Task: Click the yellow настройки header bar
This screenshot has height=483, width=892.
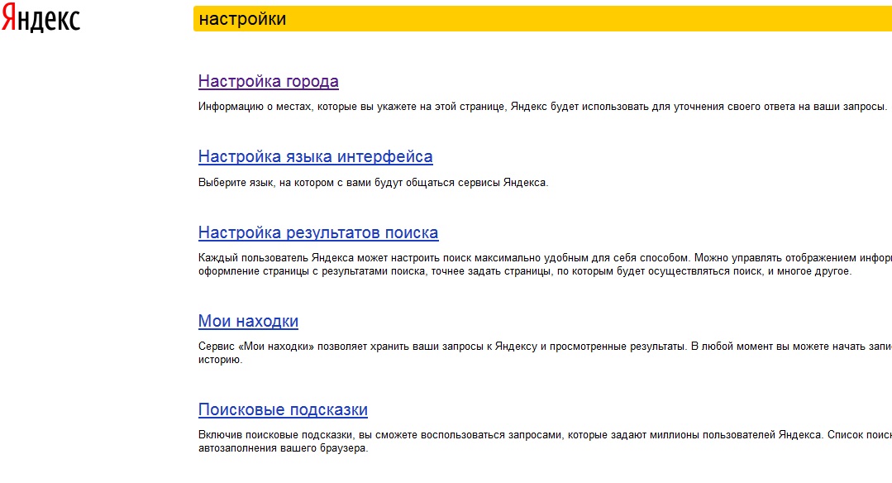Action: (x=542, y=19)
